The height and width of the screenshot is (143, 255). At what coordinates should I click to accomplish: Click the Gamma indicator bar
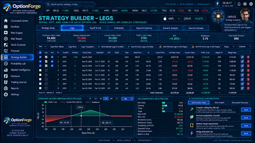coord(167,106)
